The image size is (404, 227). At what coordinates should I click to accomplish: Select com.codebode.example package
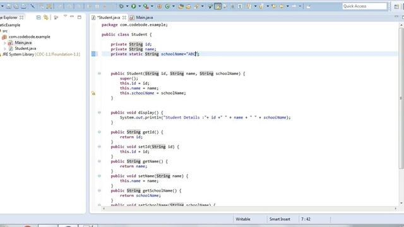[x=29, y=37]
